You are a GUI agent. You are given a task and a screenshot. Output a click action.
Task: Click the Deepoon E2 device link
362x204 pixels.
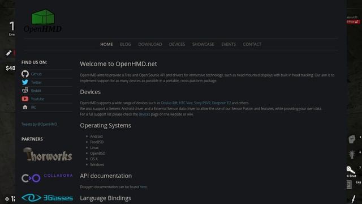pos(221,103)
